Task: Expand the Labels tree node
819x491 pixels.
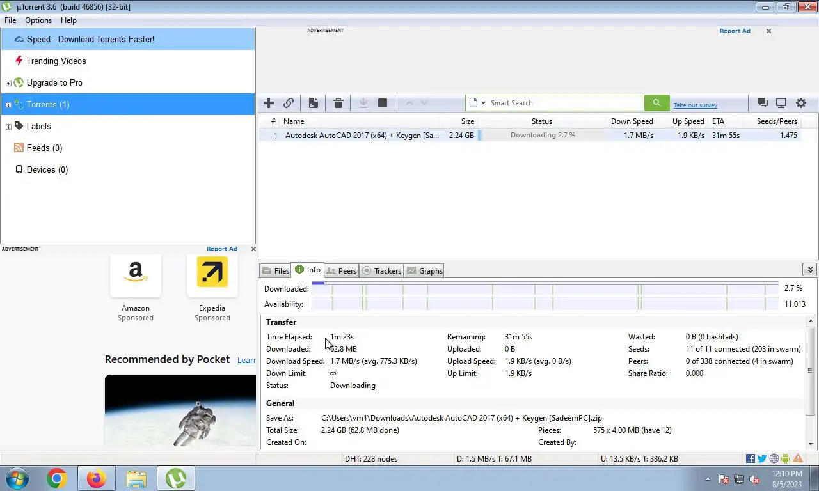Action: (8, 127)
